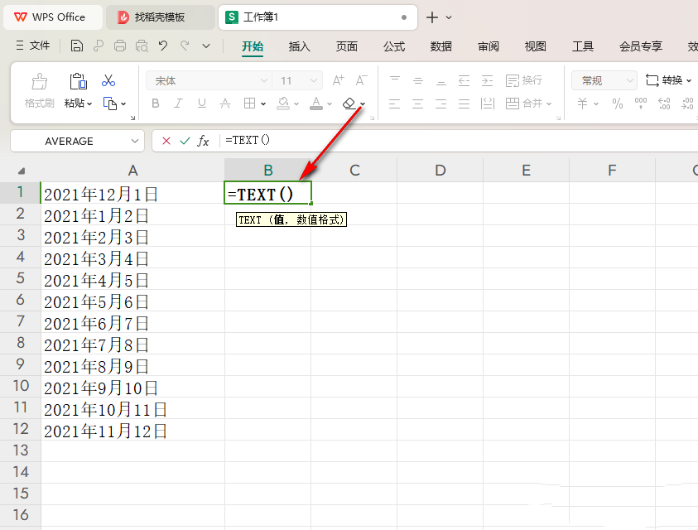698x530 pixels.
Task: Switch to the 插入 (Insert) tab
Action: tap(299, 46)
